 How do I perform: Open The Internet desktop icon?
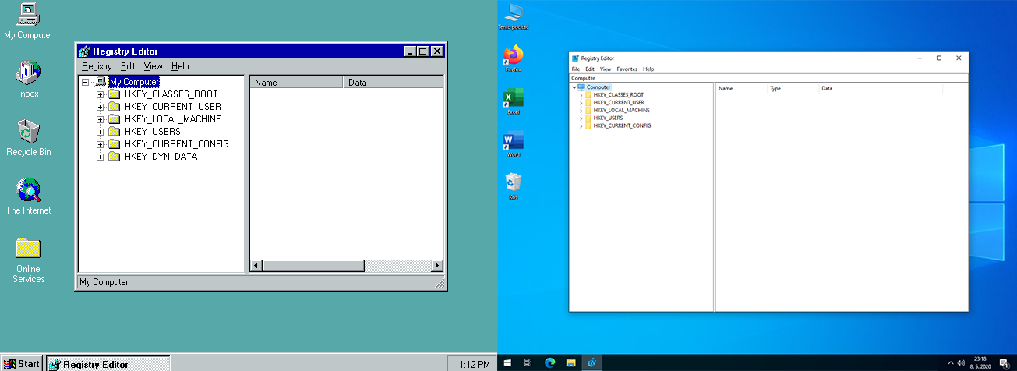click(28, 190)
